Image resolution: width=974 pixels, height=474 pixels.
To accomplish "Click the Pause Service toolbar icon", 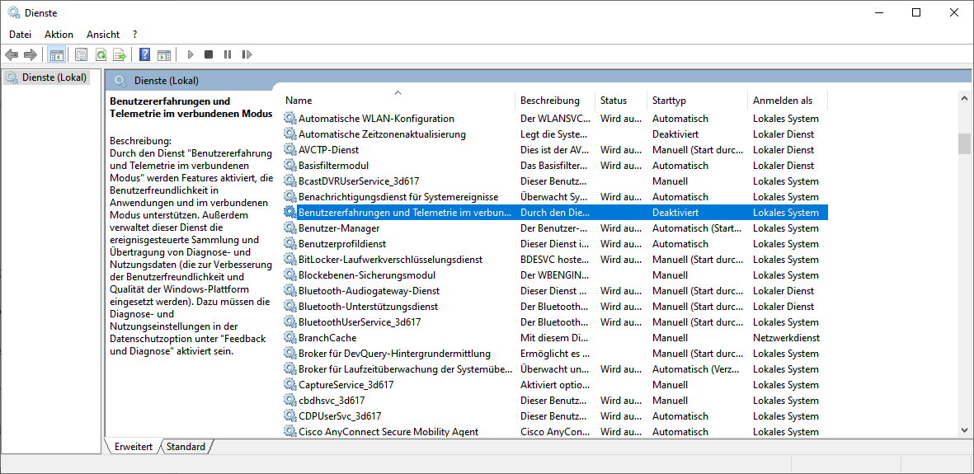I will pos(228,54).
